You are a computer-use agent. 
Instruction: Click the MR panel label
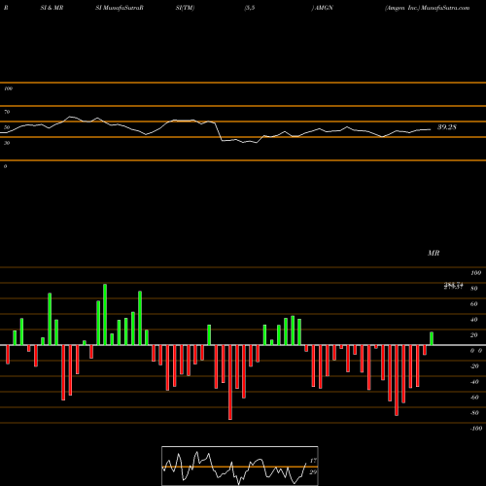click(x=434, y=253)
